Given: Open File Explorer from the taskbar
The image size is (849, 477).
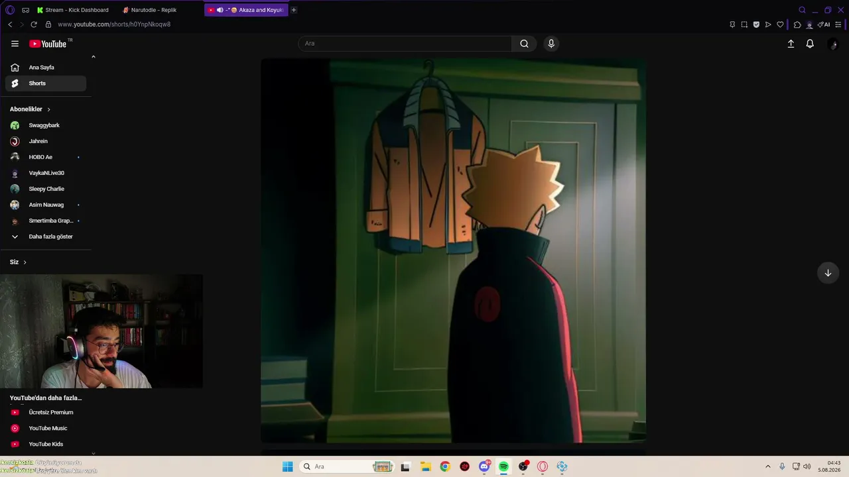Looking at the screenshot, I should point(425,466).
